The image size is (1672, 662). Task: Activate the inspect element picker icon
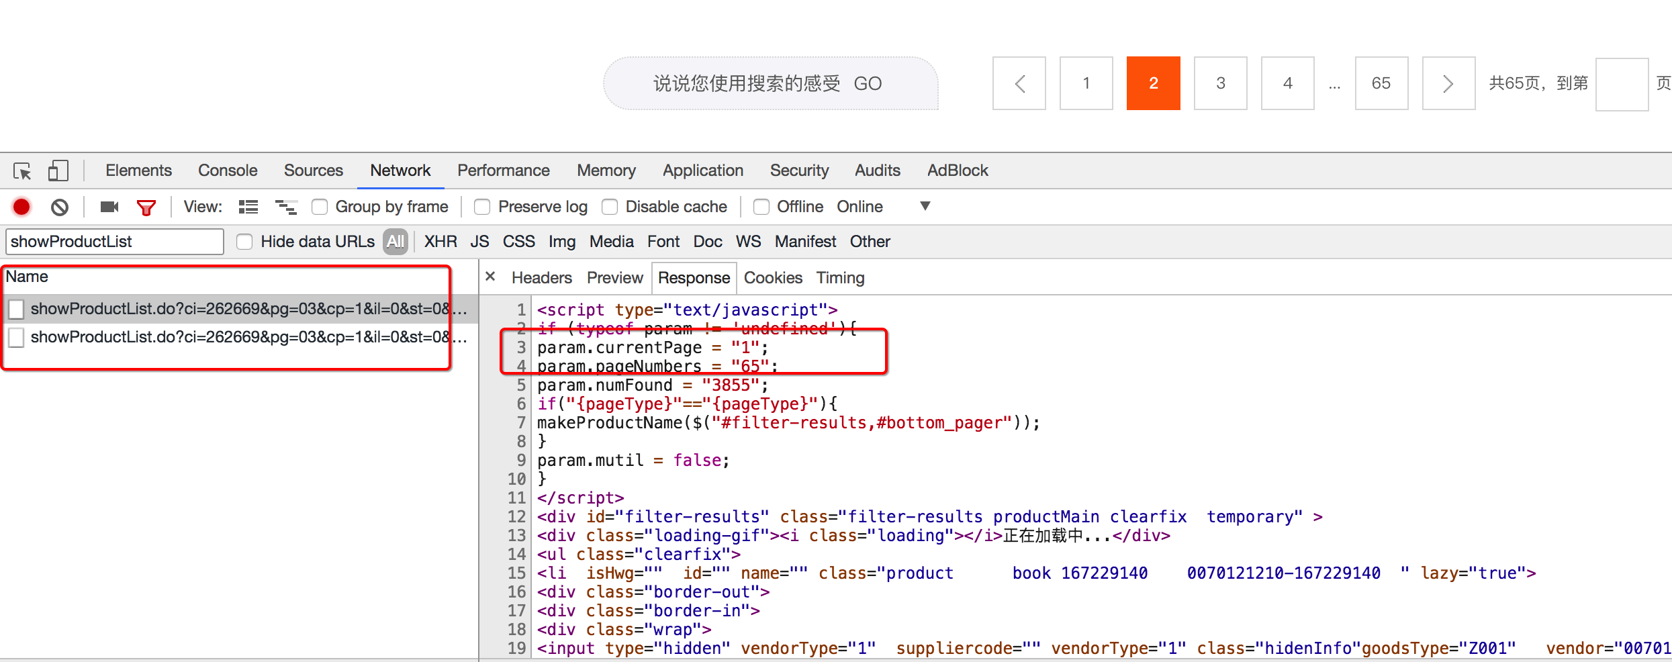(22, 171)
